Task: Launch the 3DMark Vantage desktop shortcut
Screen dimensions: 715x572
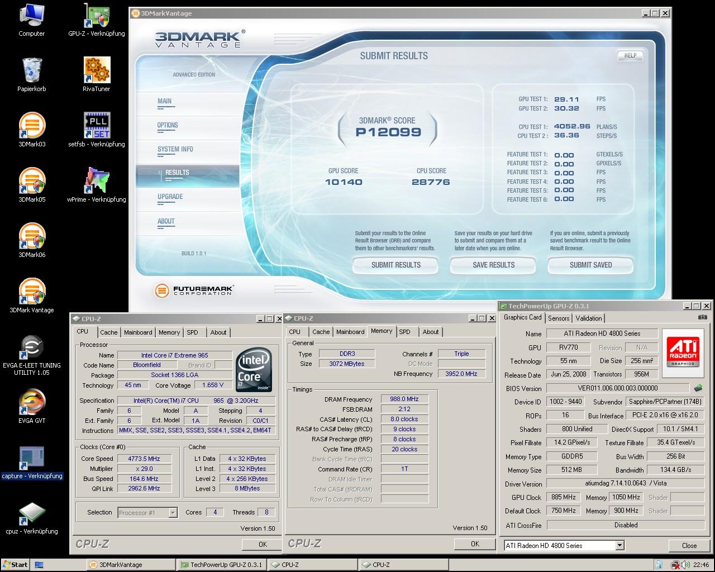Action: (x=32, y=296)
